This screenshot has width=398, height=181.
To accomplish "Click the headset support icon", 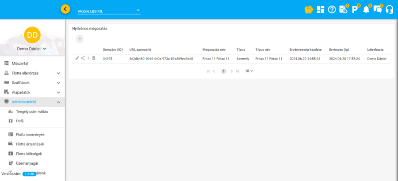I will point(389,9).
